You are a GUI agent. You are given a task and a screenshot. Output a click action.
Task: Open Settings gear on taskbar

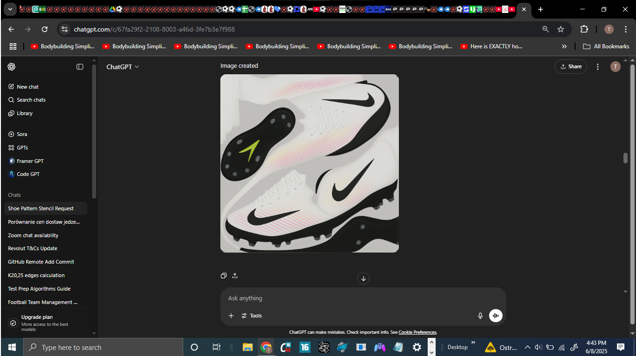(417, 347)
